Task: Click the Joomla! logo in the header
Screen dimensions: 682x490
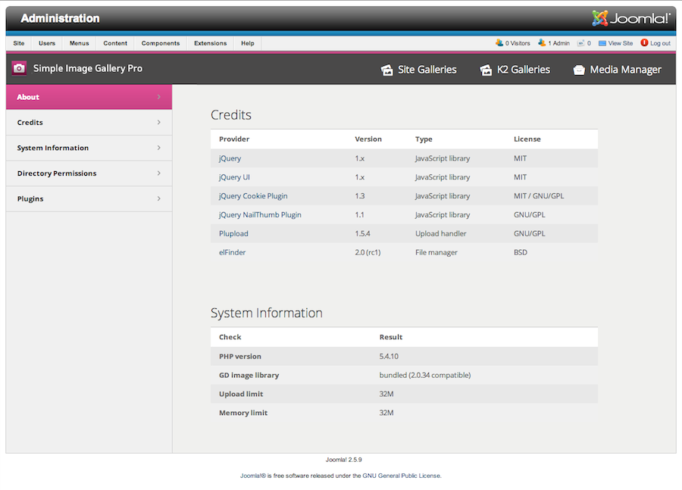Action: point(630,18)
